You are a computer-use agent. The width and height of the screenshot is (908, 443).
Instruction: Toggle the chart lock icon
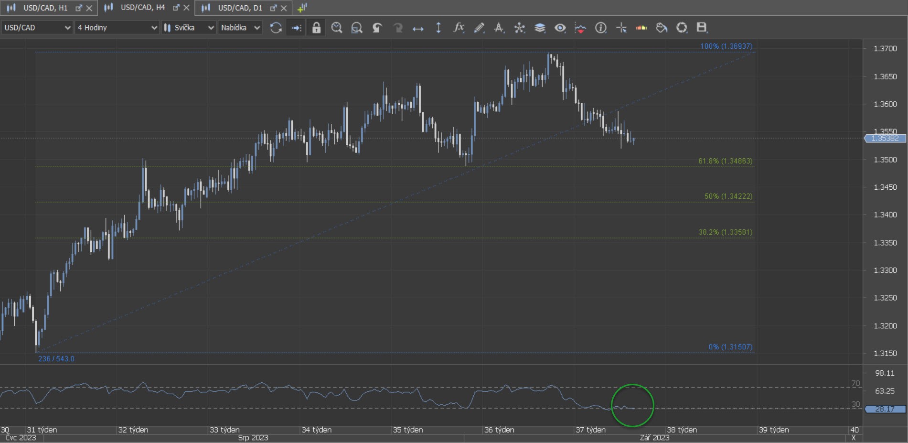point(316,28)
